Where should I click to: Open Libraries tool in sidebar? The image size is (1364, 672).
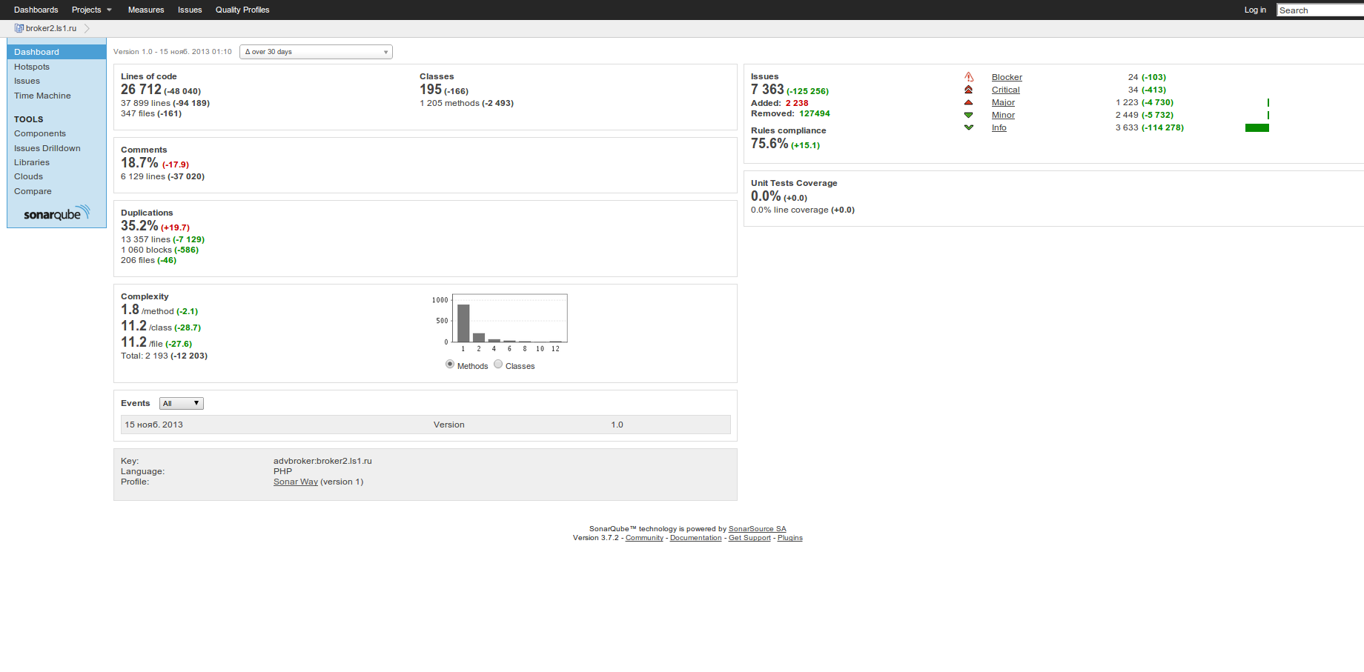(32, 162)
